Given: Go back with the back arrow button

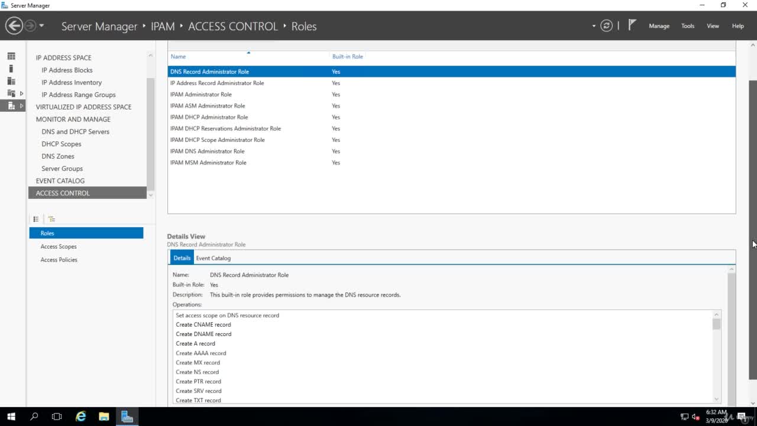Looking at the screenshot, I should point(14,26).
